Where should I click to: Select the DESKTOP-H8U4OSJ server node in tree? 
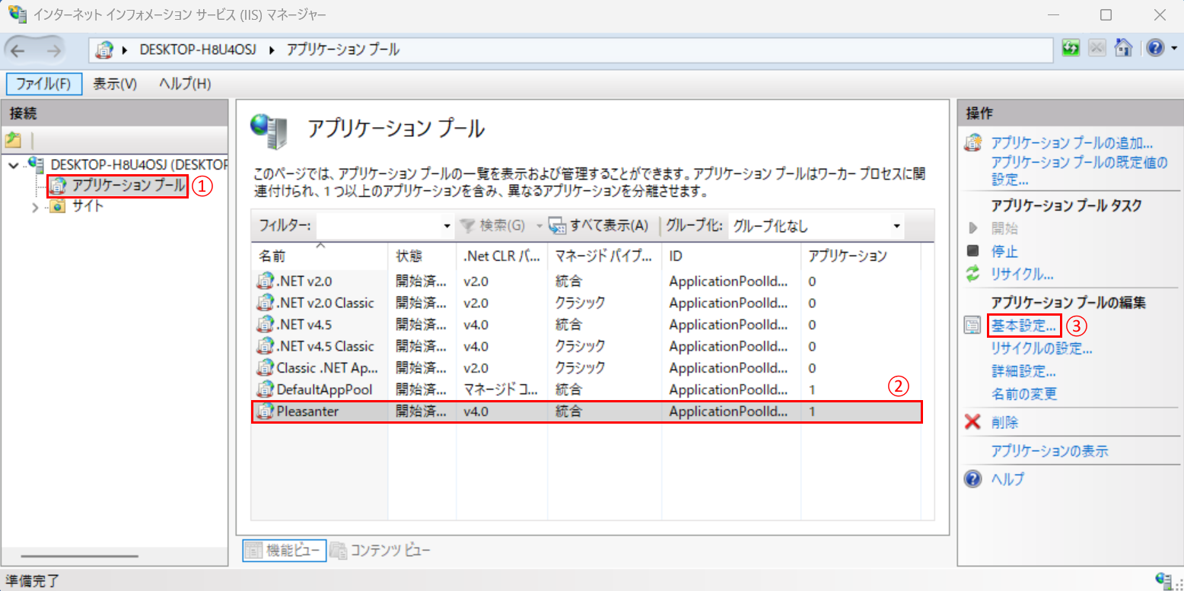pyautogui.click(x=139, y=164)
